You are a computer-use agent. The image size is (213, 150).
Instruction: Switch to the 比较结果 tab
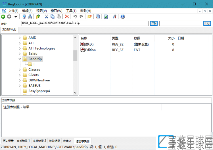pos(55,141)
